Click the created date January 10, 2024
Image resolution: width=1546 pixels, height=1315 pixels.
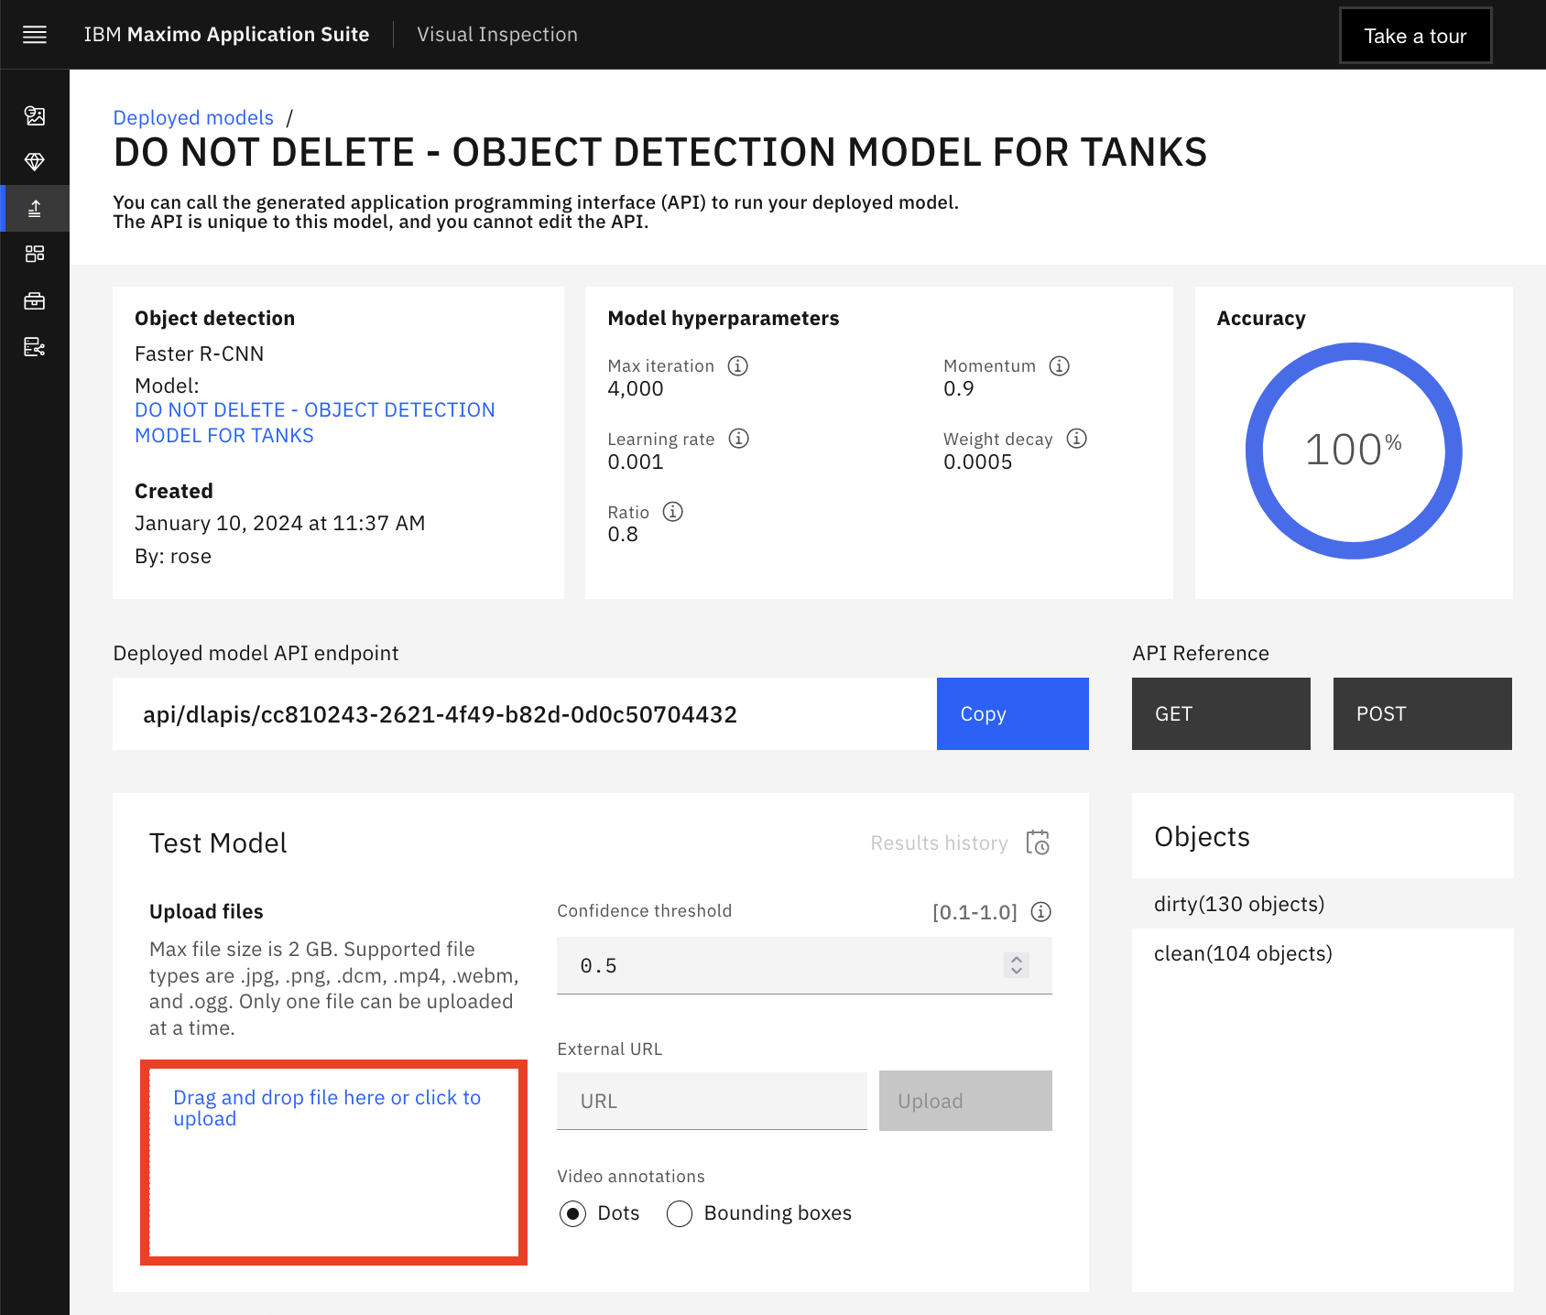(279, 523)
